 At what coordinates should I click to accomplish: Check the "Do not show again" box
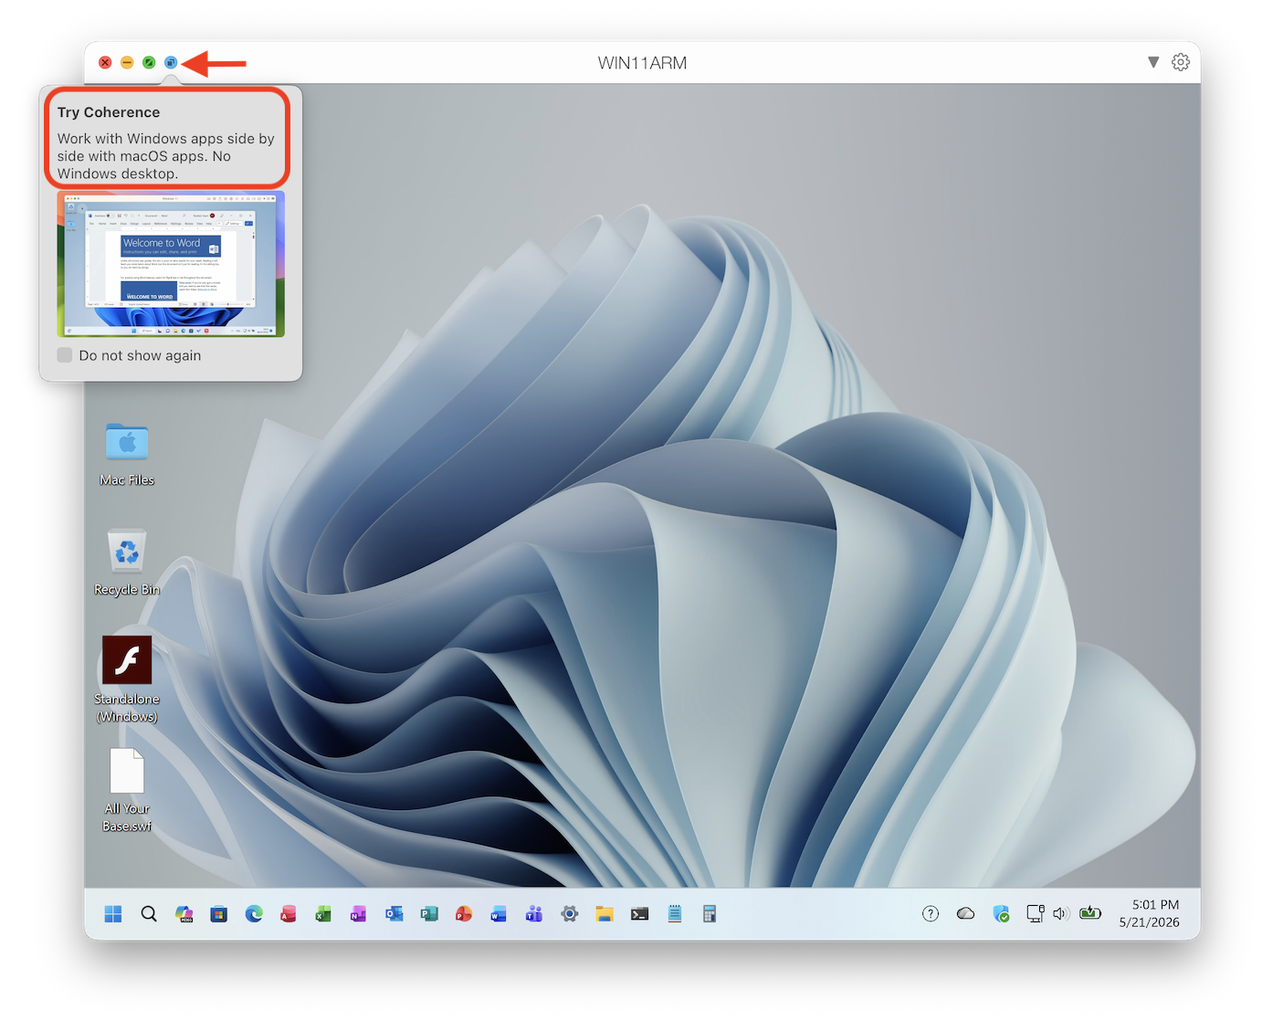tap(65, 355)
